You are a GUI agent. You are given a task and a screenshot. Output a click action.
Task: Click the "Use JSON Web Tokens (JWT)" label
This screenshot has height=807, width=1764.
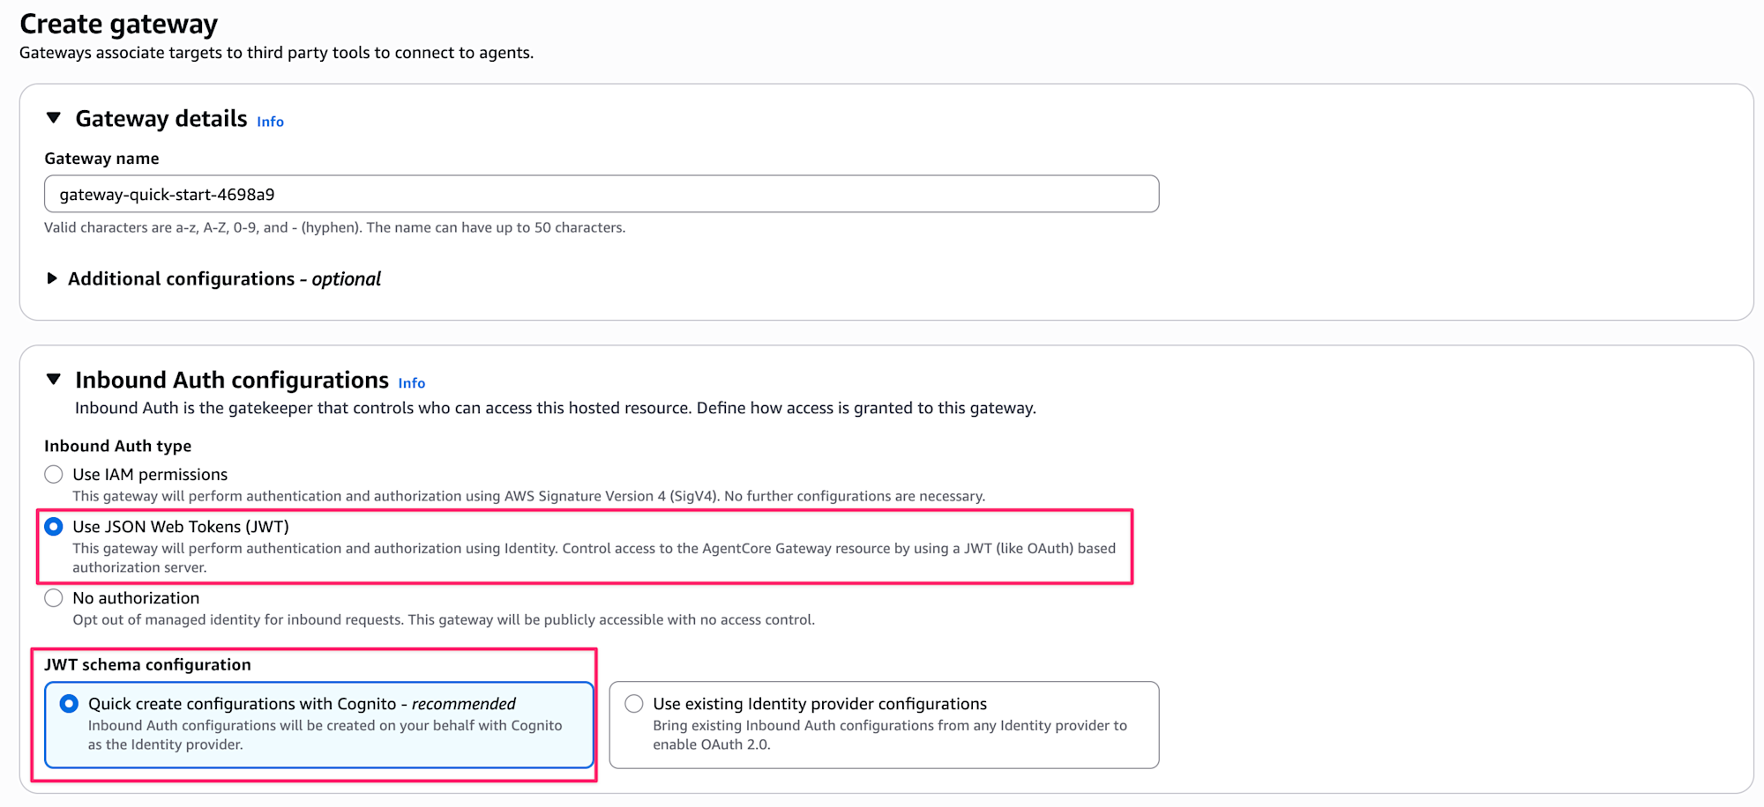pyautogui.click(x=181, y=527)
